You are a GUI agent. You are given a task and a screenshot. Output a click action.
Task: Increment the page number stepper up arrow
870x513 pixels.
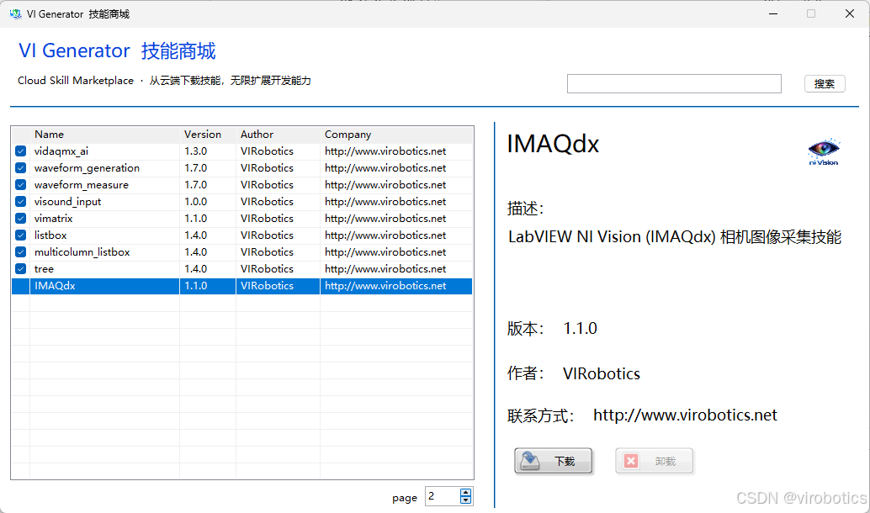(x=466, y=492)
